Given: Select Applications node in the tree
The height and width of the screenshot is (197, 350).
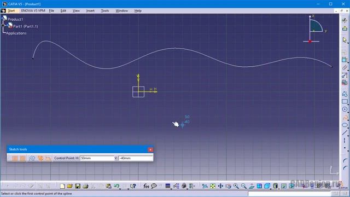Looking at the screenshot, I should point(16,33).
